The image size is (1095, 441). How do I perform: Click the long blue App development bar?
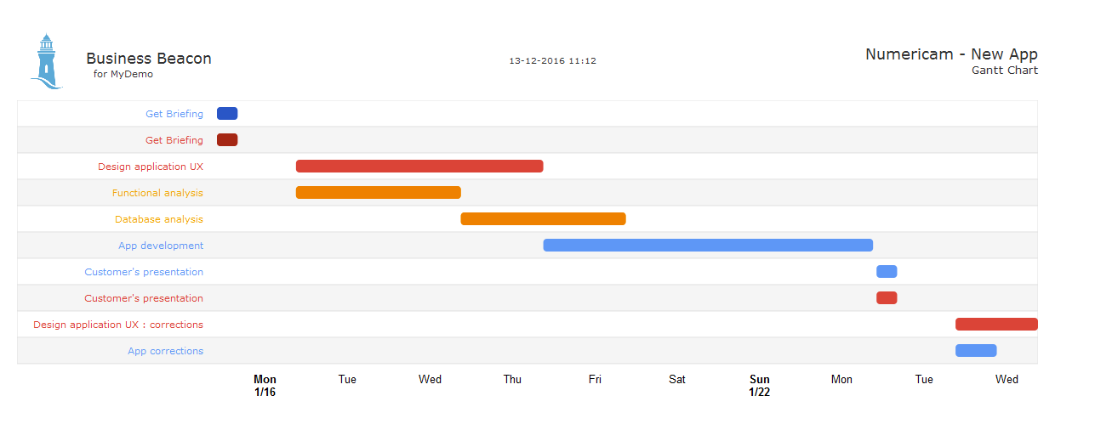[x=709, y=246]
